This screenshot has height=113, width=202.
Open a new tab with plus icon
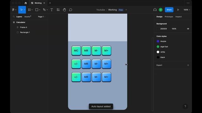50,3
